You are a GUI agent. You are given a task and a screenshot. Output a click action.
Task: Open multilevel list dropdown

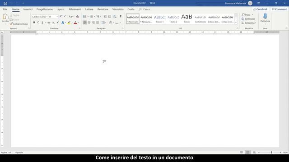point(100,17)
